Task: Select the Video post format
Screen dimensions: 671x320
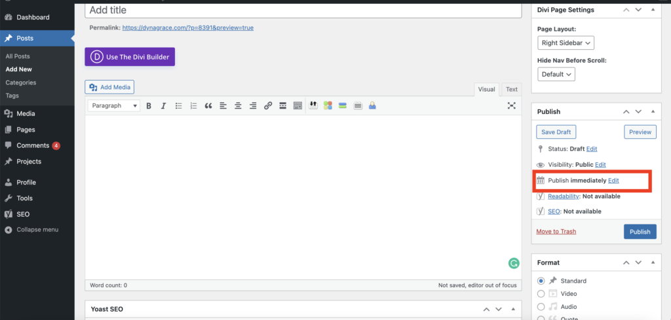Action: (541, 294)
